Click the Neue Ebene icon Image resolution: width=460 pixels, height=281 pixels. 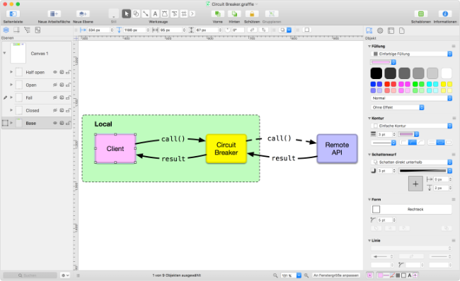(x=83, y=13)
